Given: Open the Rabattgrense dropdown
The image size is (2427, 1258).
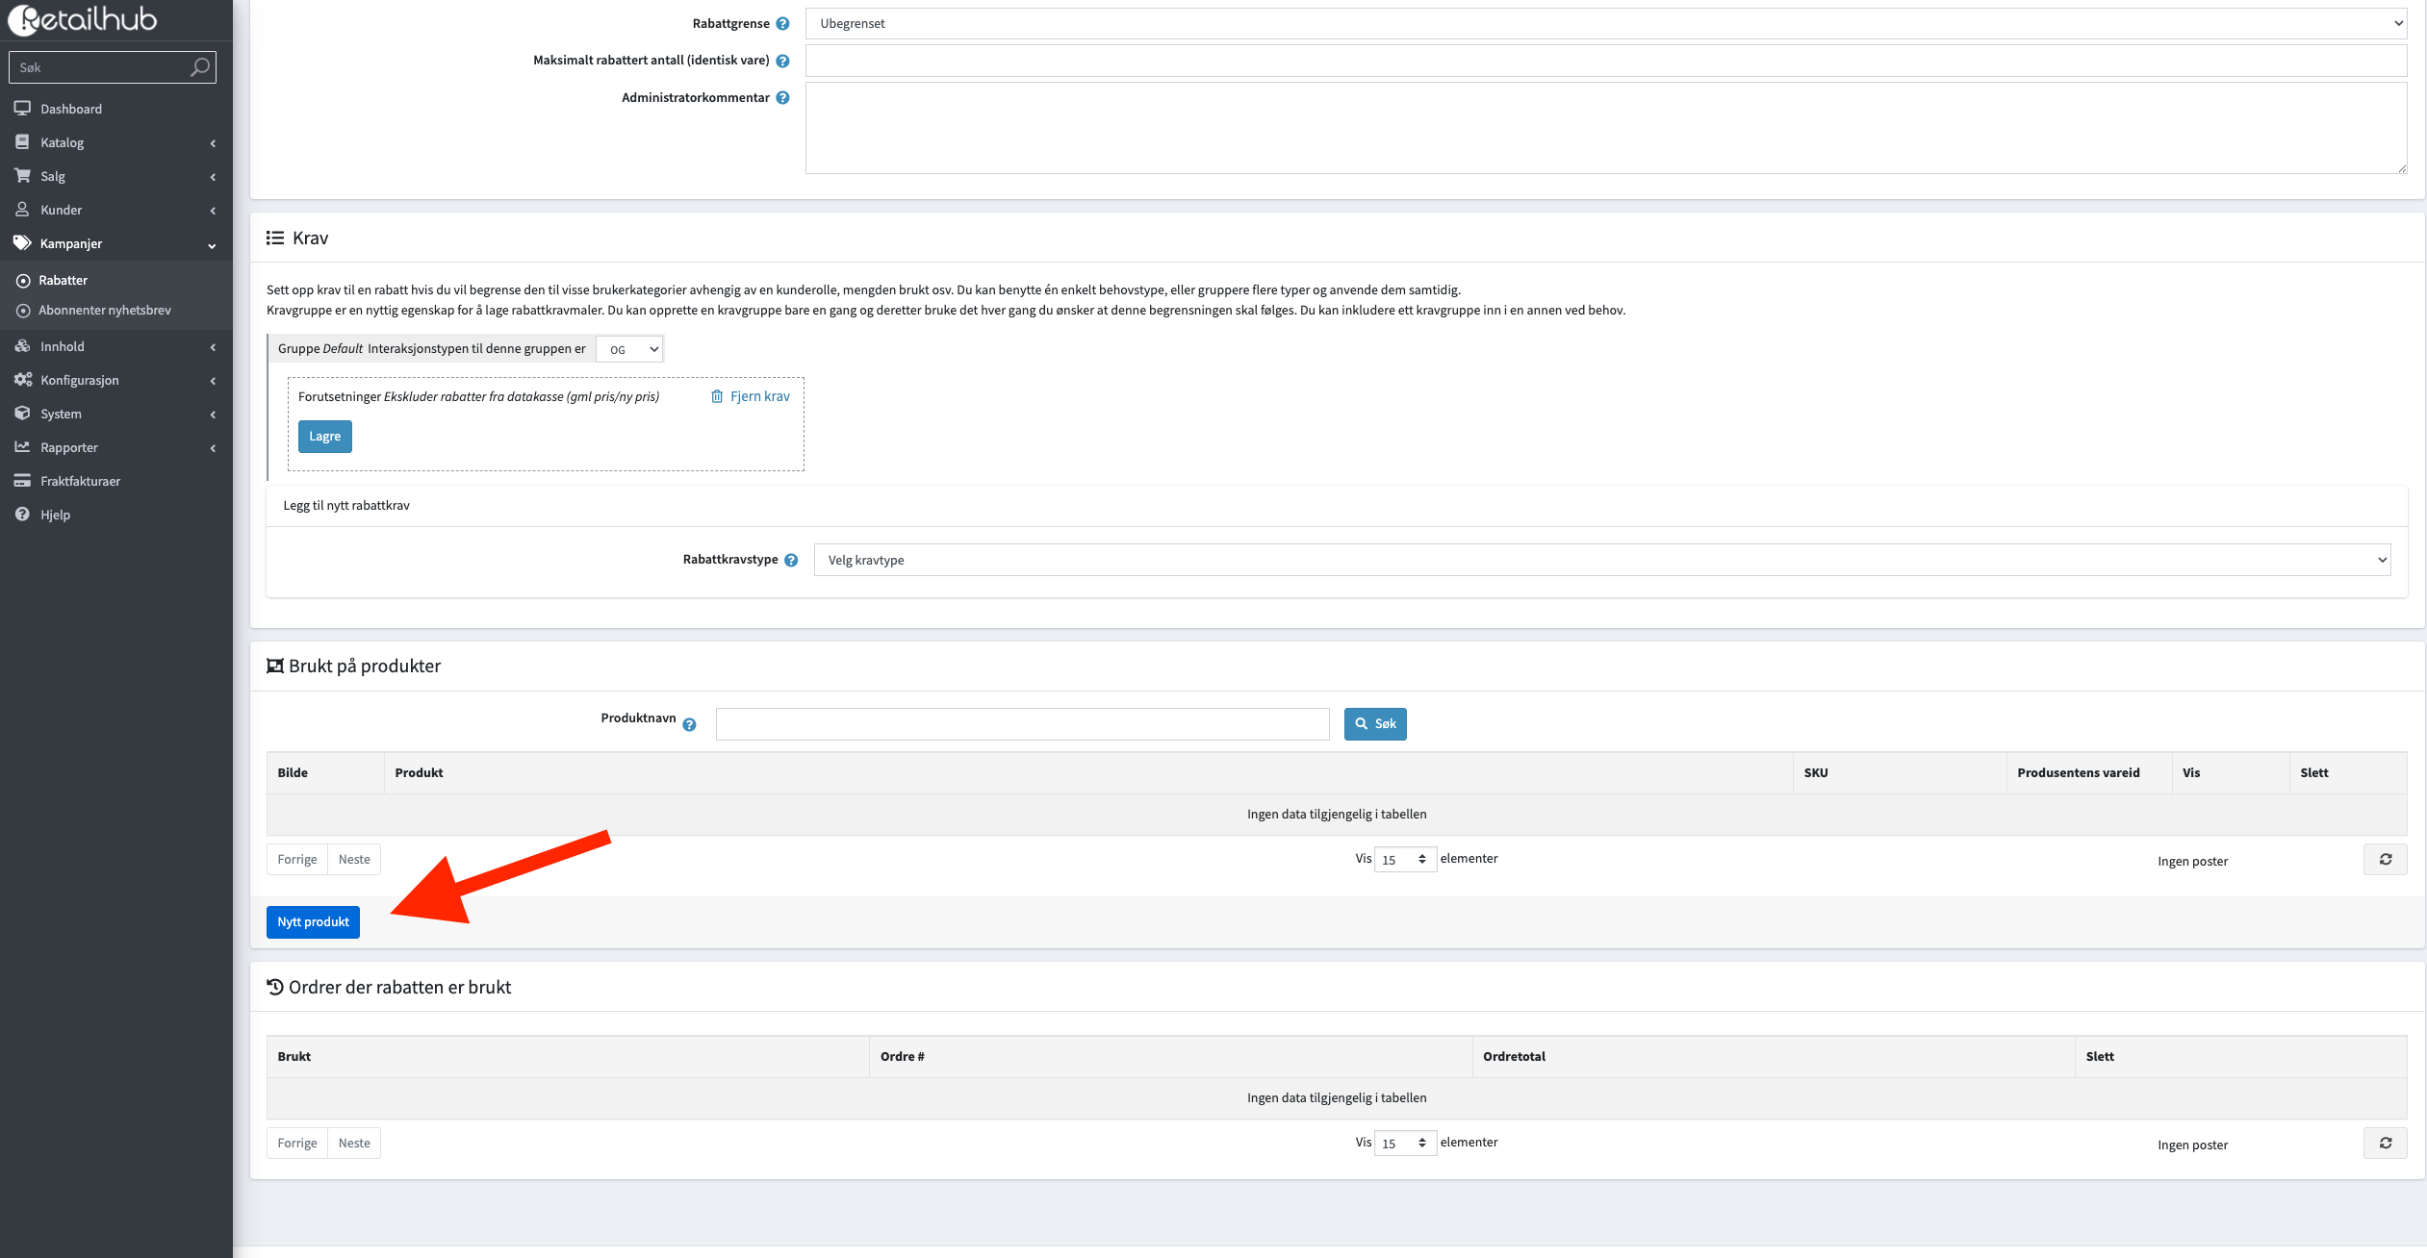Looking at the screenshot, I should [x=1605, y=24].
